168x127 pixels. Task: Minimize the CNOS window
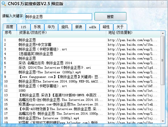153,3
